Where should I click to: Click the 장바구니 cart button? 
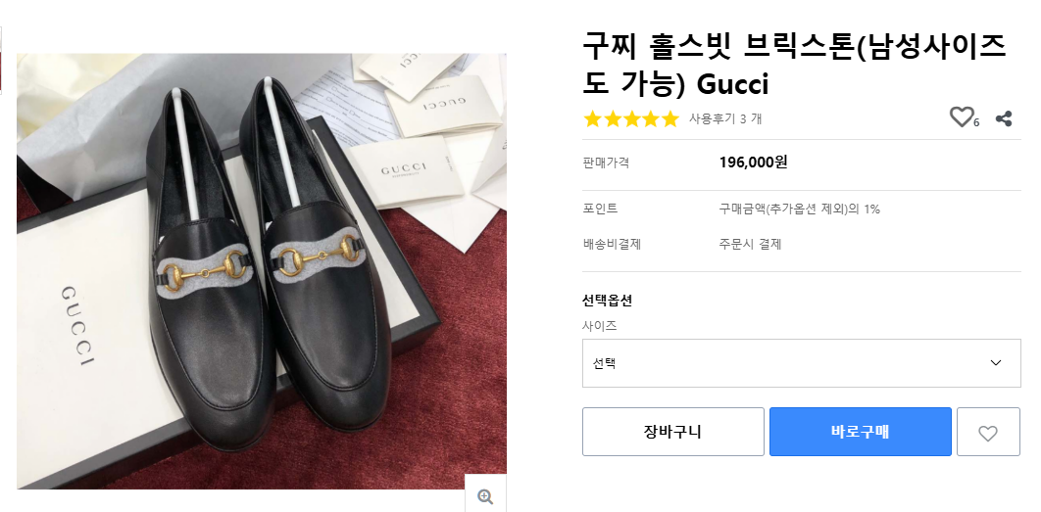coord(672,432)
